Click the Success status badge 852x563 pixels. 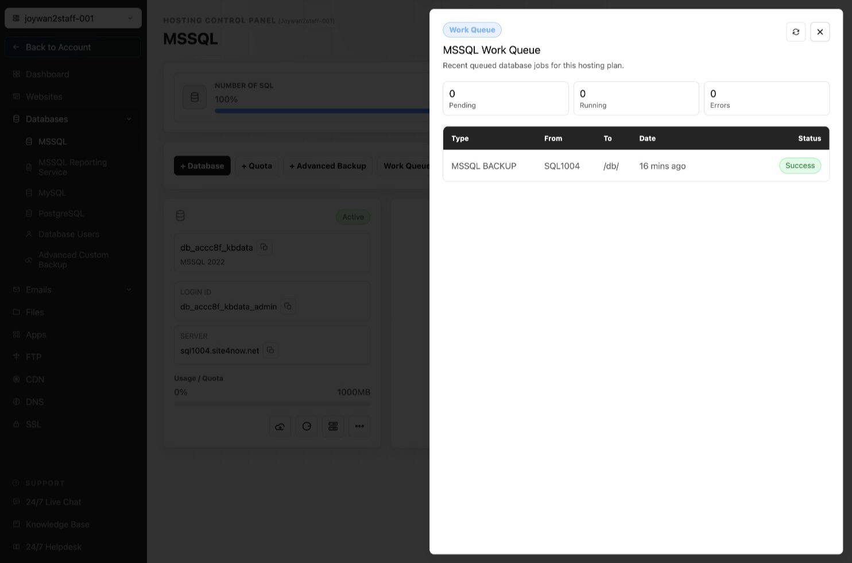tap(800, 165)
